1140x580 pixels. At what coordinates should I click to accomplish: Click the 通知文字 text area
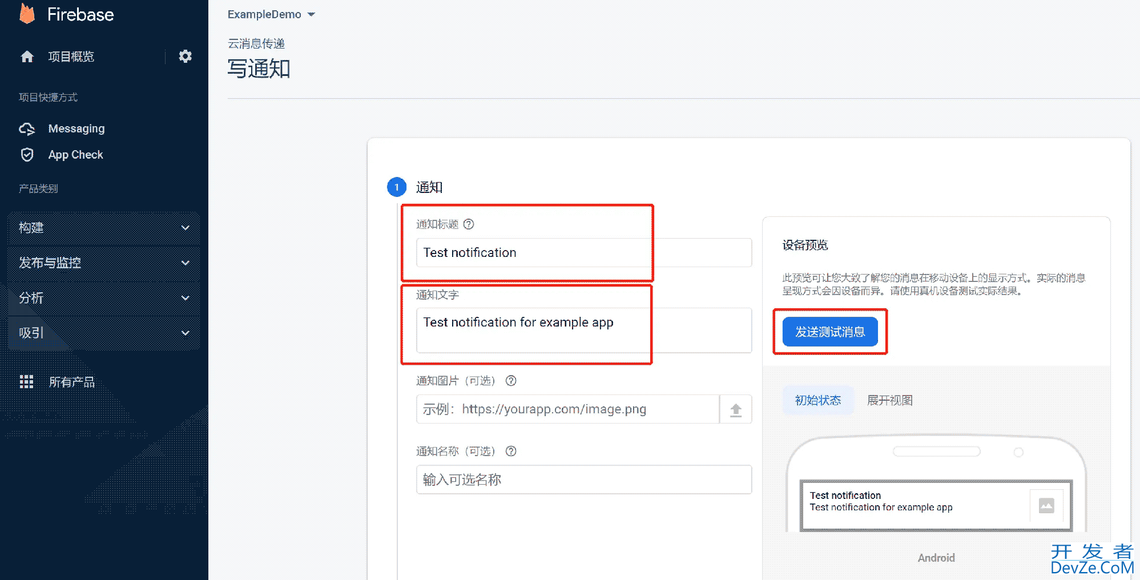584,331
